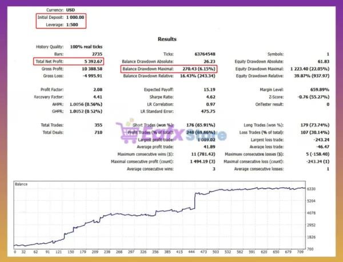Click Balance Drawdown Absolute value 26.23
Viewport: 343px width, 262px height.
coord(209,62)
